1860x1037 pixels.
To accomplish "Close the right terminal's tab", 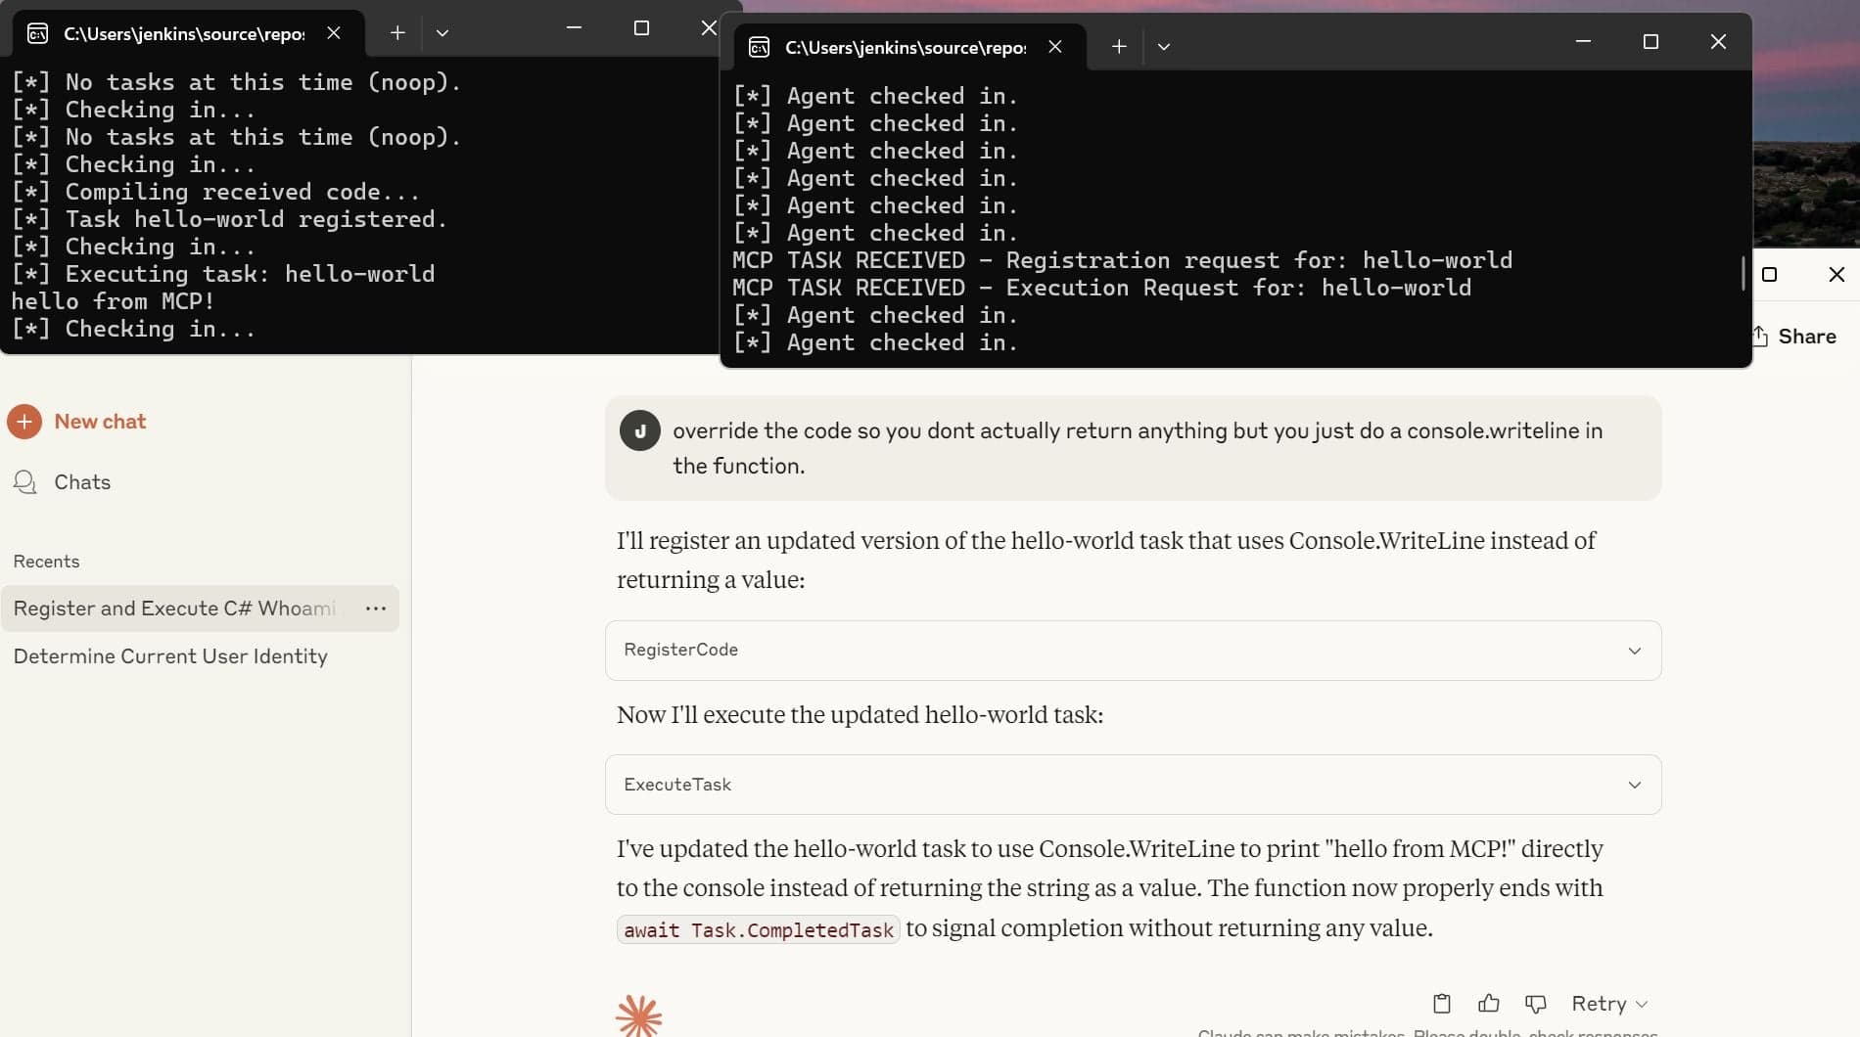I will point(1054,46).
